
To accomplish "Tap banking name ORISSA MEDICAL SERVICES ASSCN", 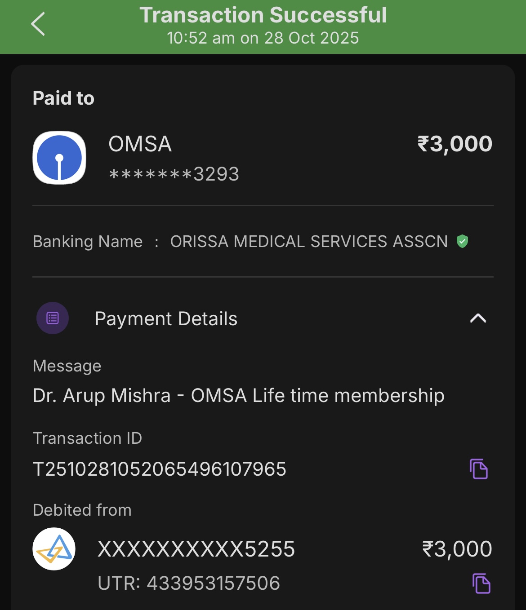I will (x=308, y=242).
